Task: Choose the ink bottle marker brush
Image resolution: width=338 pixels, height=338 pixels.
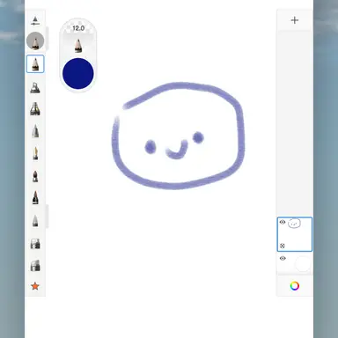Action: click(35, 109)
